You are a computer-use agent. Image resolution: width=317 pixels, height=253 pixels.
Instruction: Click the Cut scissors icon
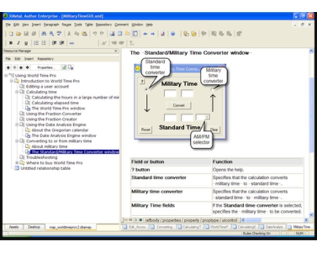[69, 34]
